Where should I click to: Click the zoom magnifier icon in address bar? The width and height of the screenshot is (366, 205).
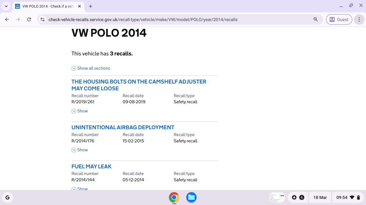[315, 20]
